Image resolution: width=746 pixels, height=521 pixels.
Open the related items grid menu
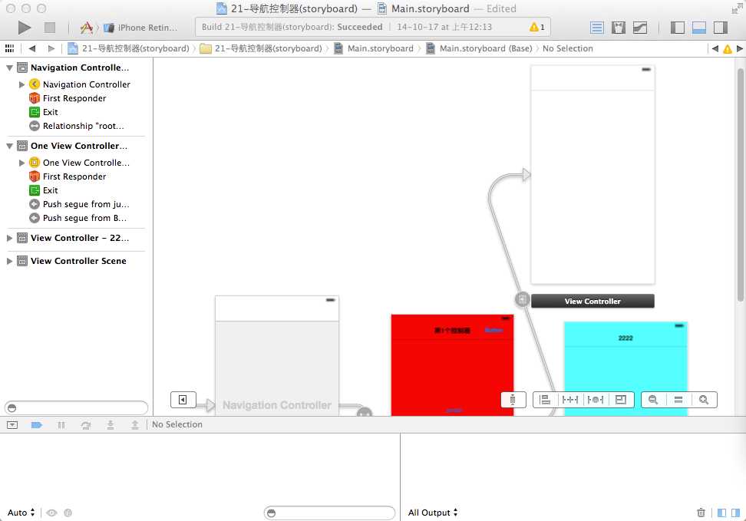pos(9,48)
